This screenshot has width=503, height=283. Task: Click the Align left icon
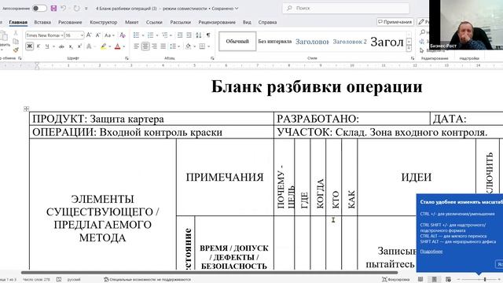tap(136, 46)
